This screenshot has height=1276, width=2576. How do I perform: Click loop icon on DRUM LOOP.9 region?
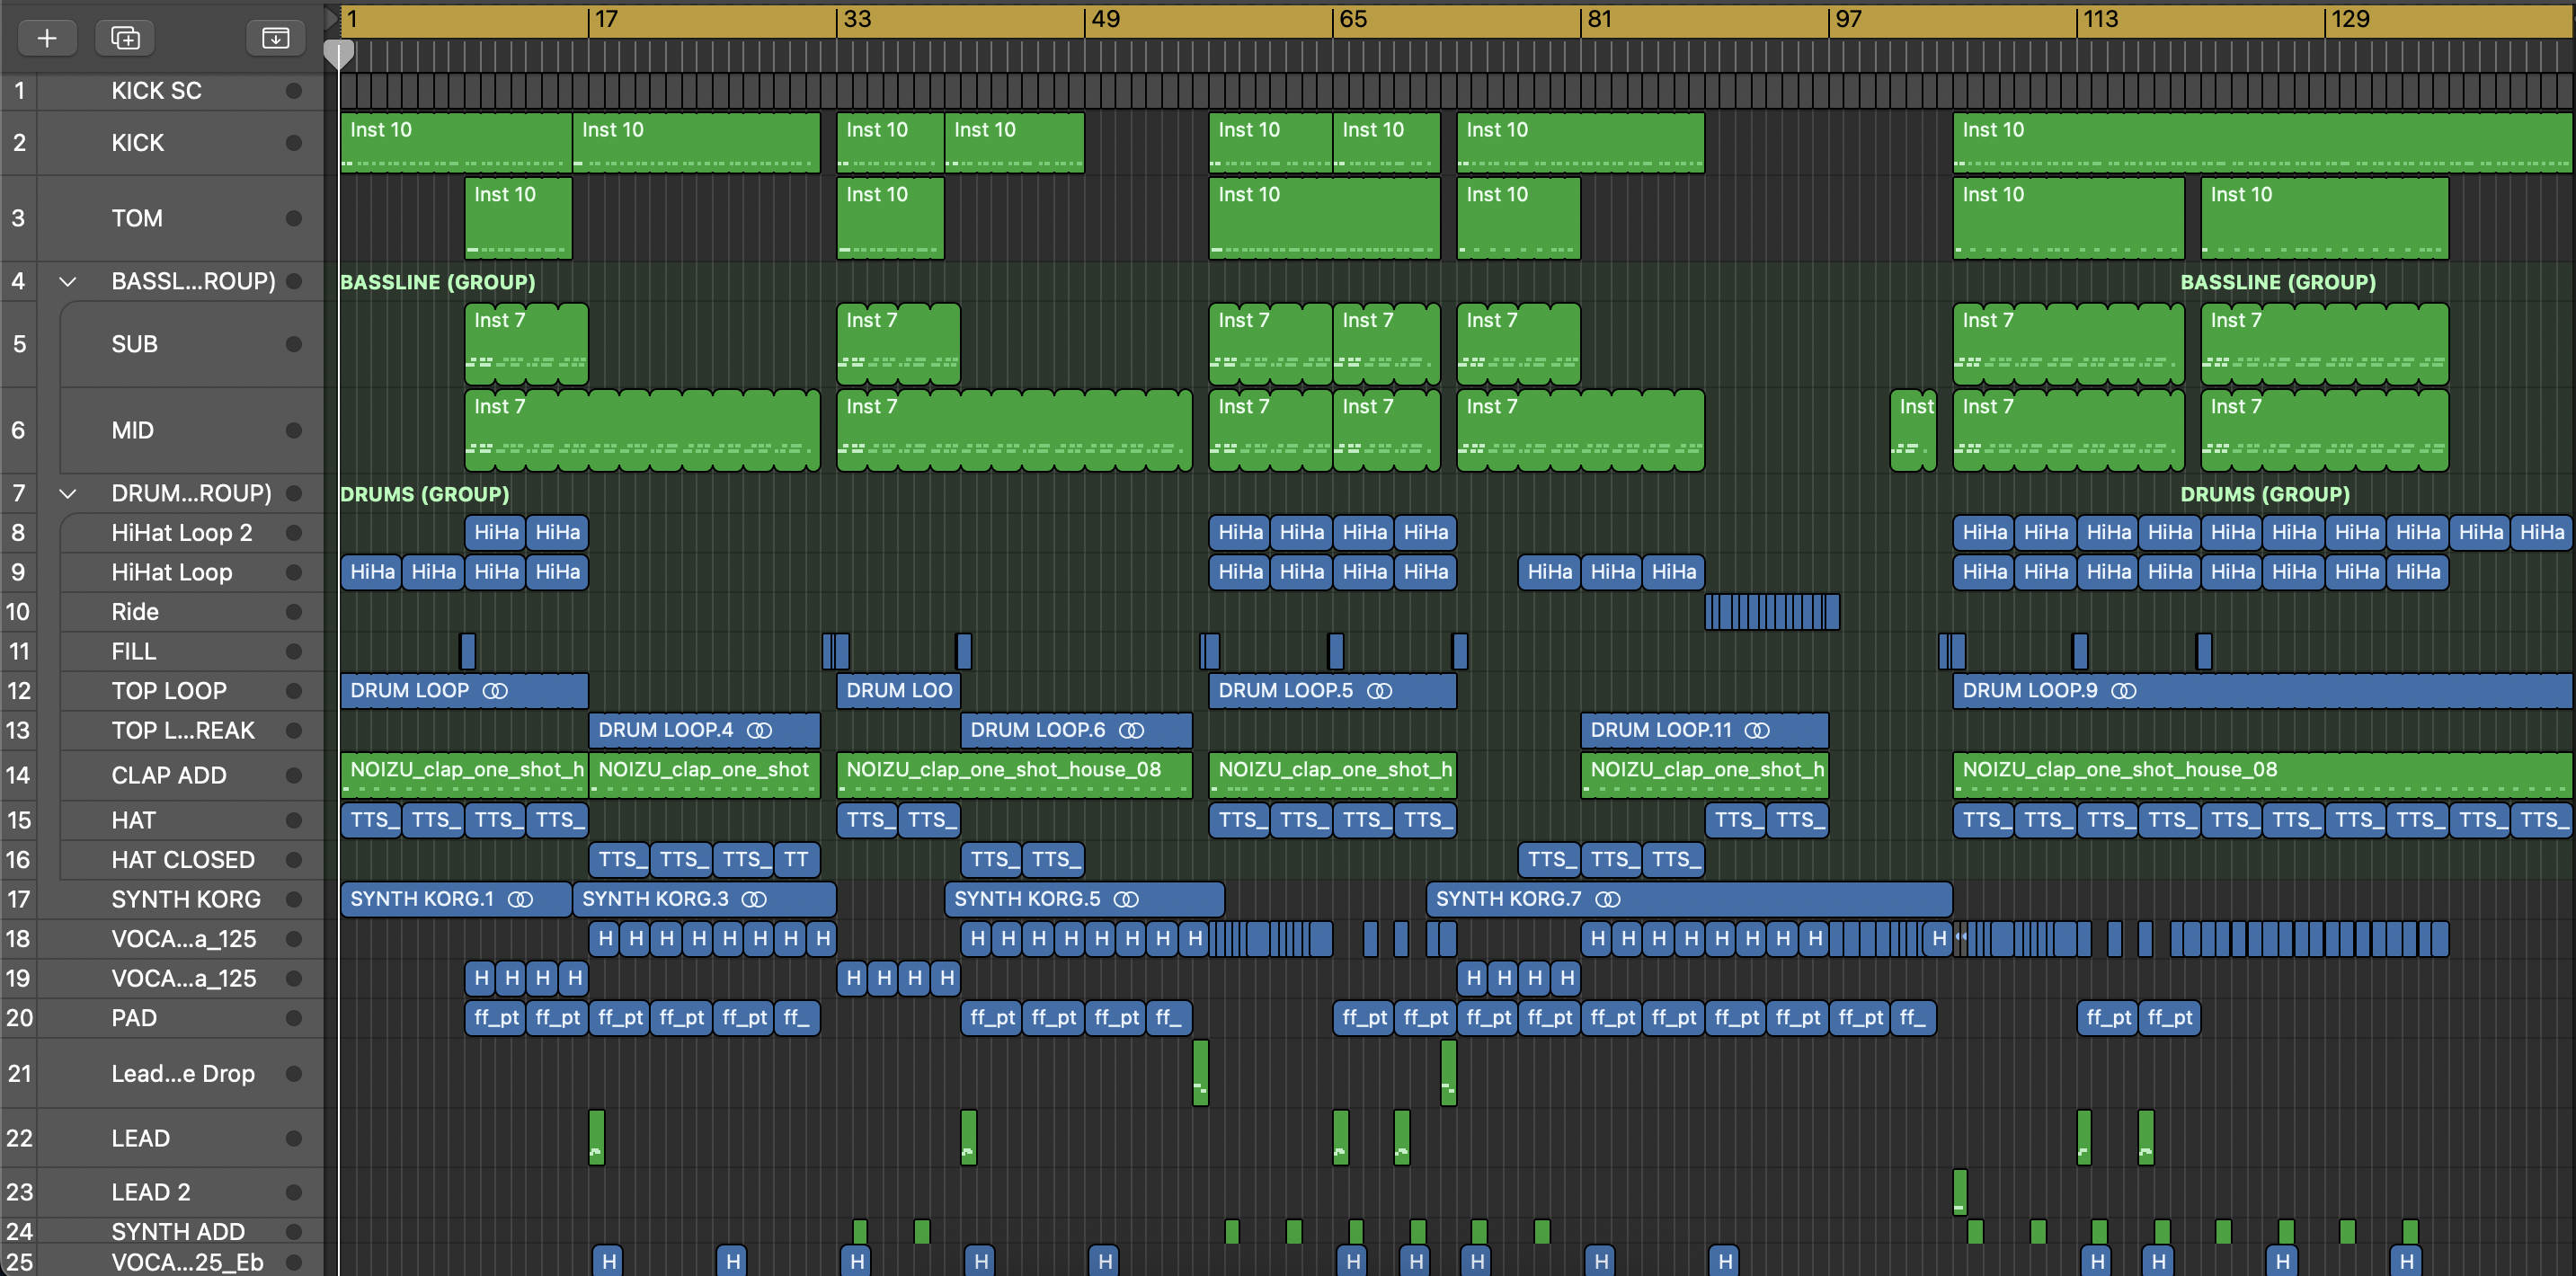2123,691
